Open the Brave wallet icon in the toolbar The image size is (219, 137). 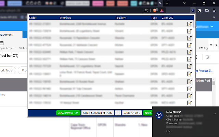pos(207,10)
